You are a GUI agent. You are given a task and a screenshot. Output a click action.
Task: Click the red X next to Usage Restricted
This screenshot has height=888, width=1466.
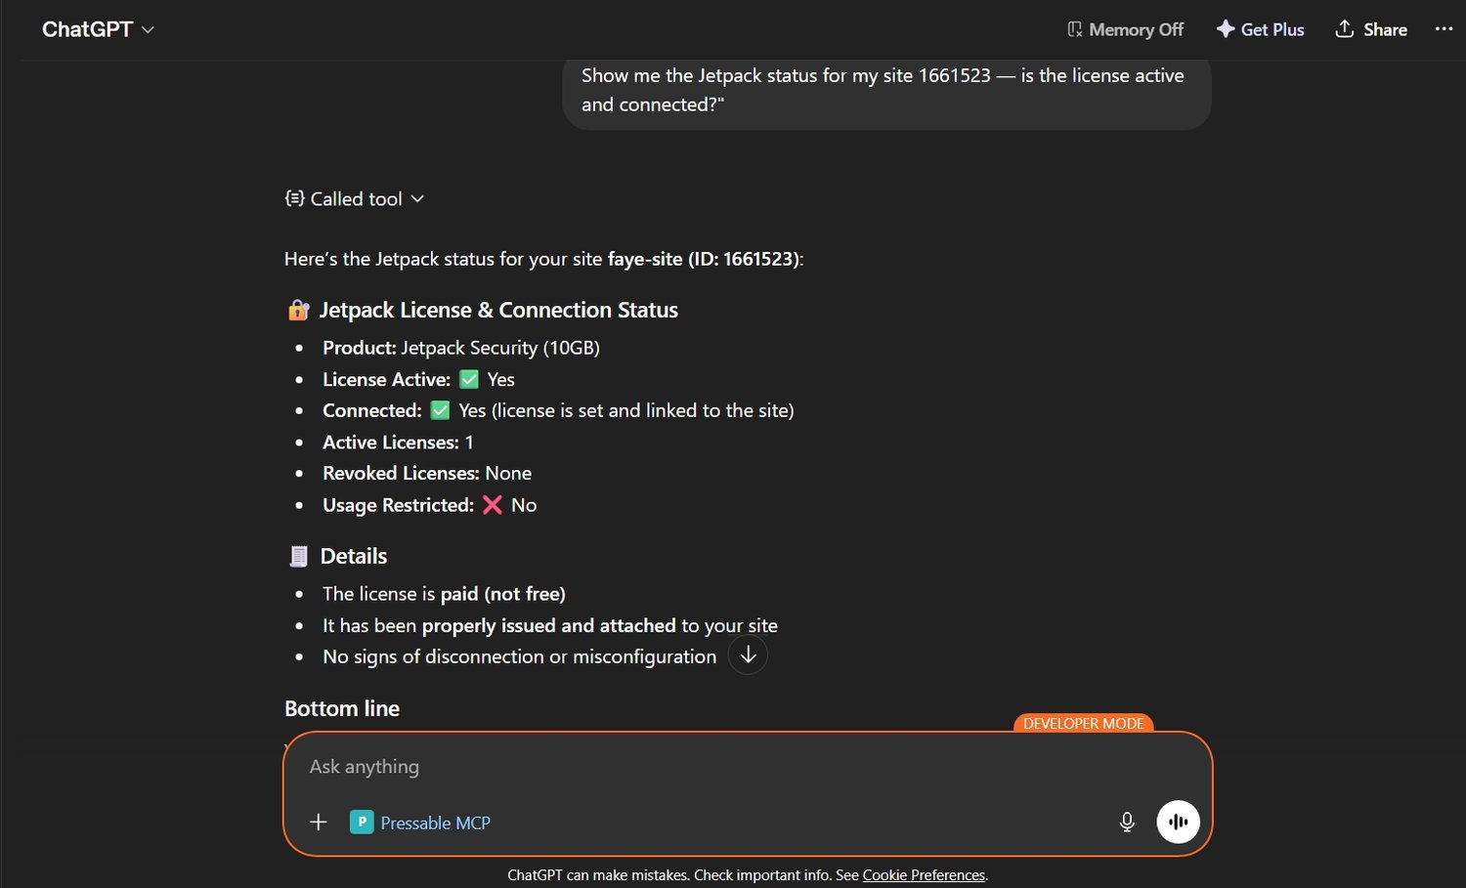pyautogui.click(x=493, y=504)
